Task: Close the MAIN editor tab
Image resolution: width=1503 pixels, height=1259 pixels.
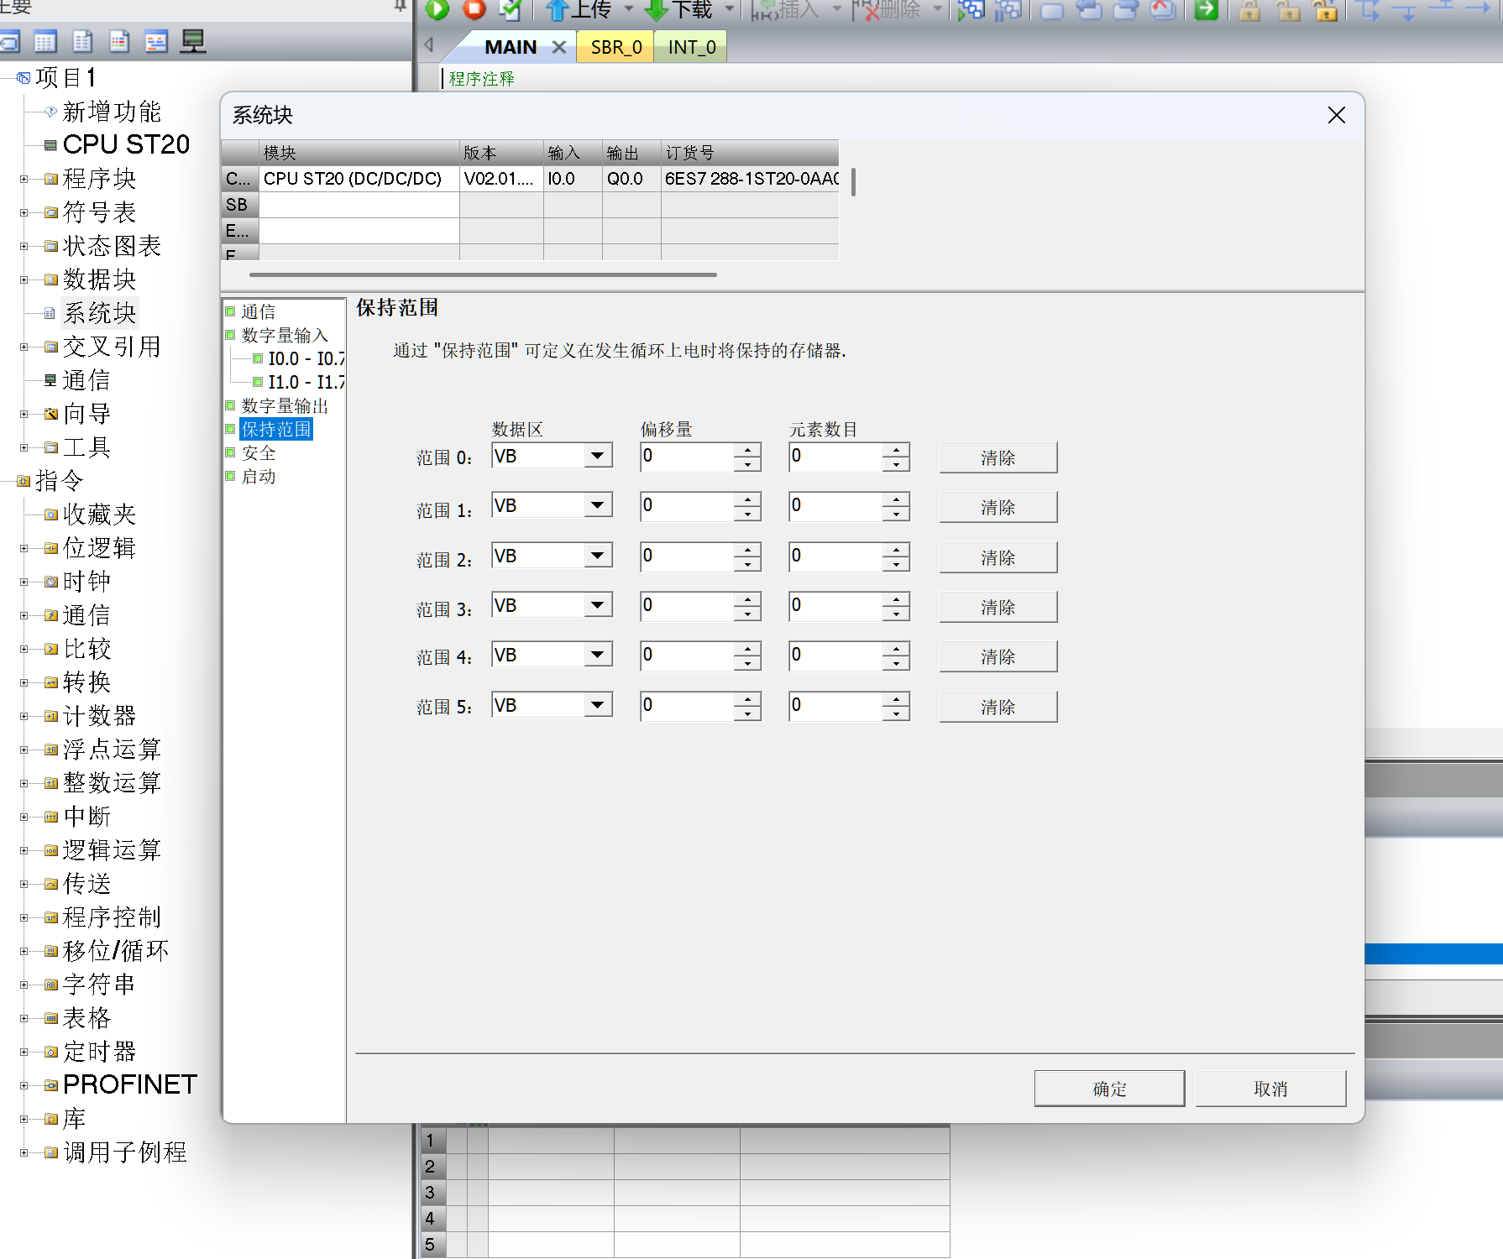Action: click(558, 47)
